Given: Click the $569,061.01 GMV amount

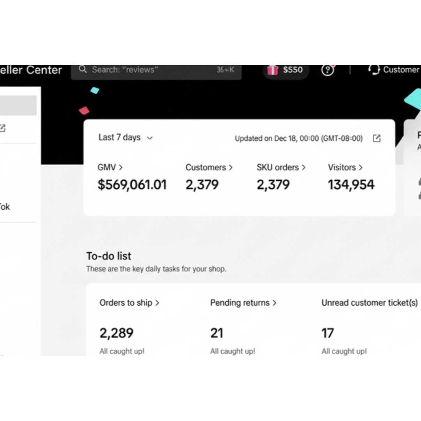Looking at the screenshot, I should pyautogui.click(x=132, y=185).
